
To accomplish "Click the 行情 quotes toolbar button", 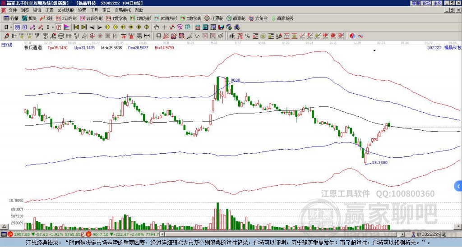I will tap(11, 18).
